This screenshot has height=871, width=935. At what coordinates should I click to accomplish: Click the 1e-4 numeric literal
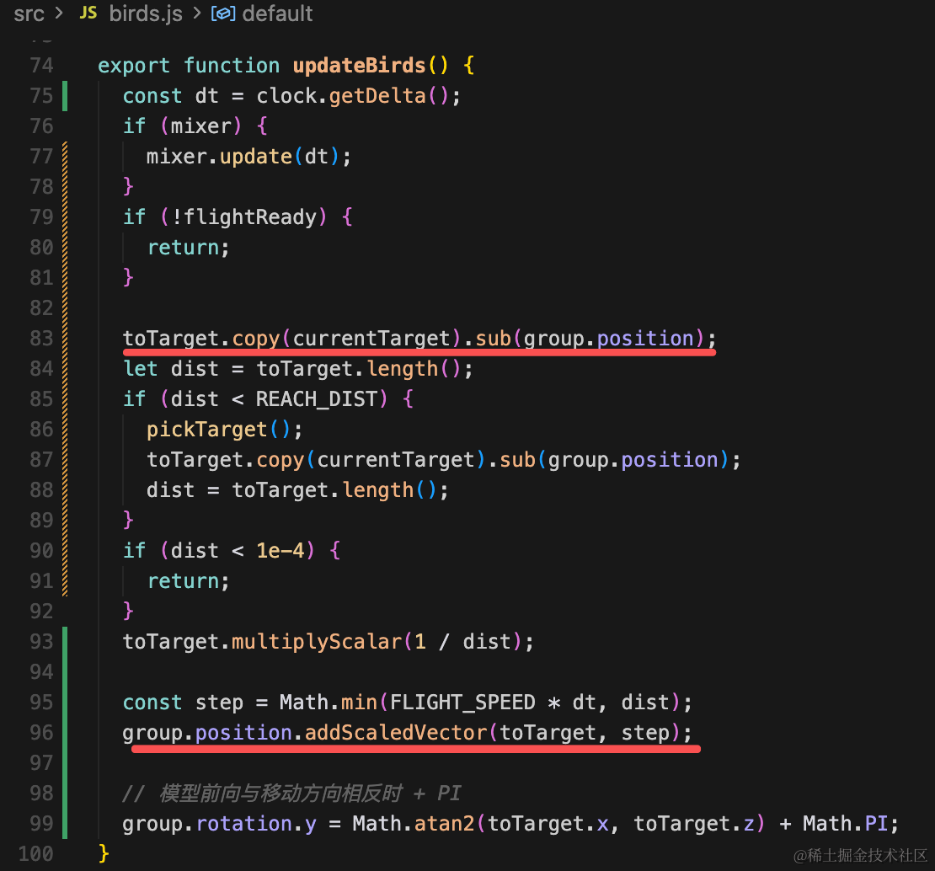pyautogui.click(x=280, y=551)
